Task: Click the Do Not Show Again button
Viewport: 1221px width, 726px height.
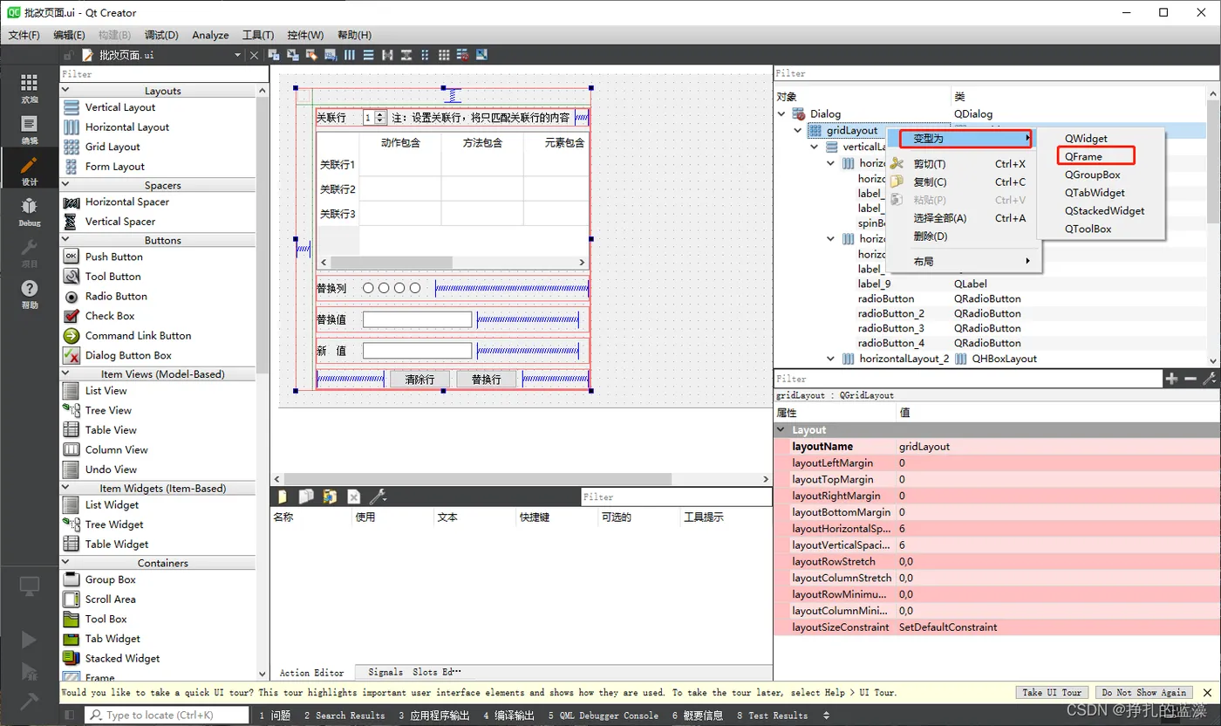Action: tap(1143, 692)
